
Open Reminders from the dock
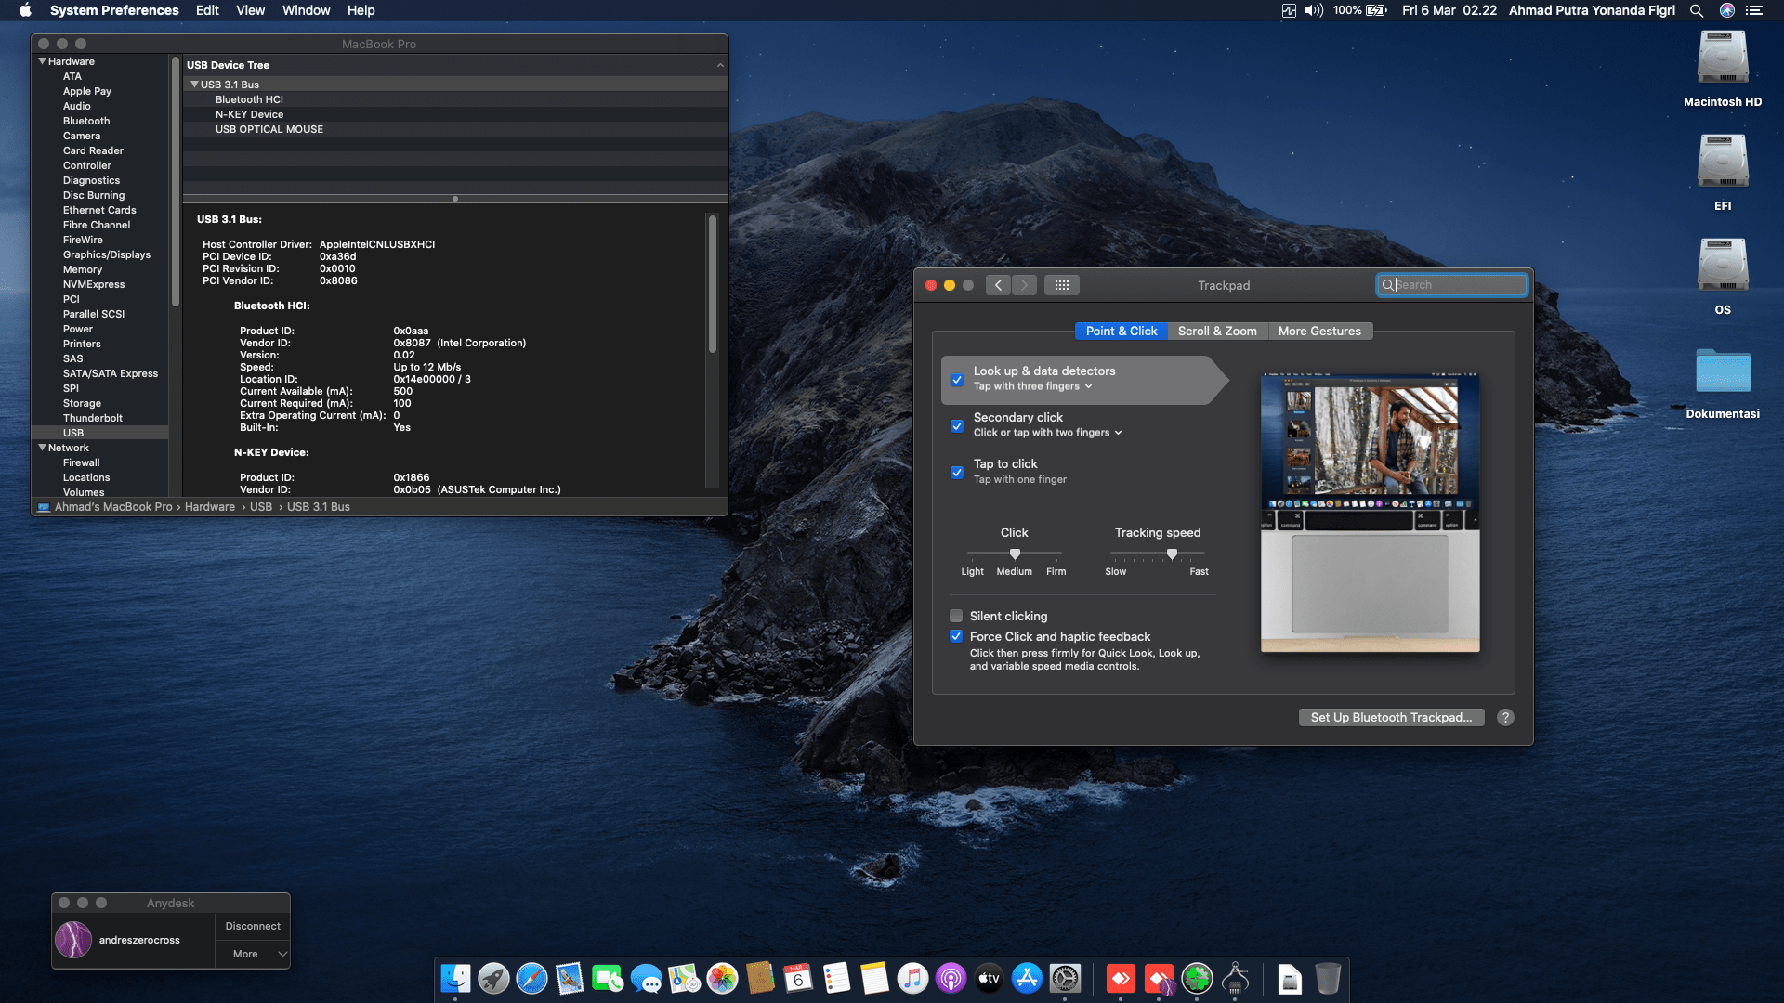pyautogui.click(x=836, y=978)
